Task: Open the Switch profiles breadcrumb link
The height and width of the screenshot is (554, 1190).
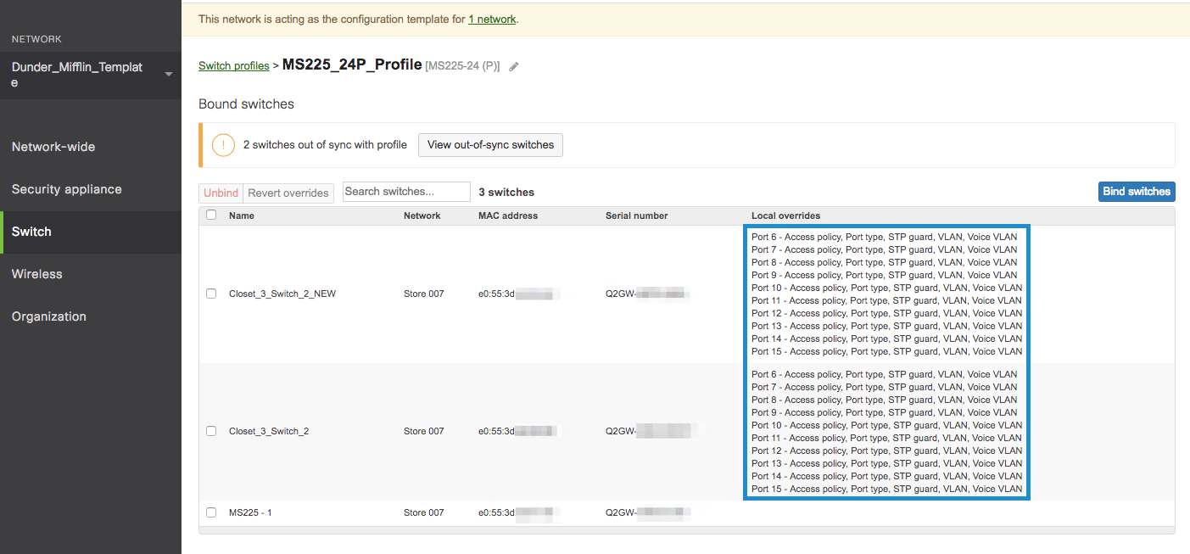Action: point(233,65)
